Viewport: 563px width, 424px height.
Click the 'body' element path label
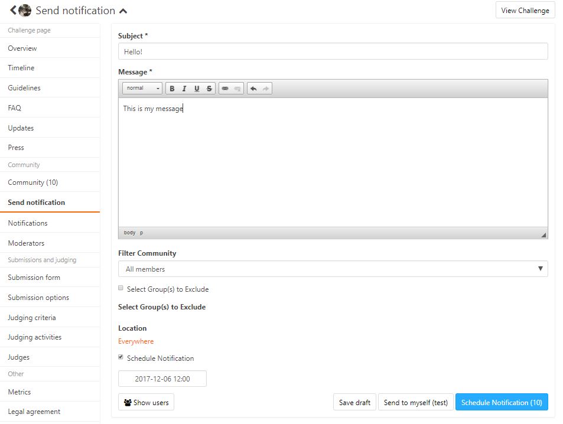point(129,233)
